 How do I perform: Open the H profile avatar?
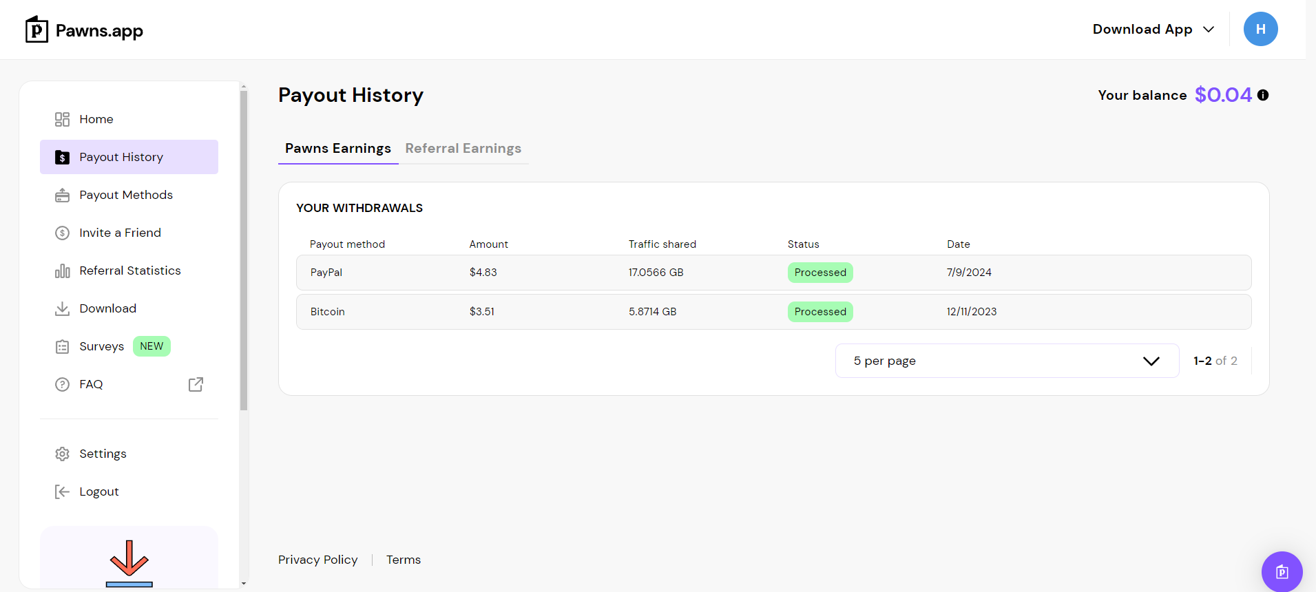(1260, 29)
